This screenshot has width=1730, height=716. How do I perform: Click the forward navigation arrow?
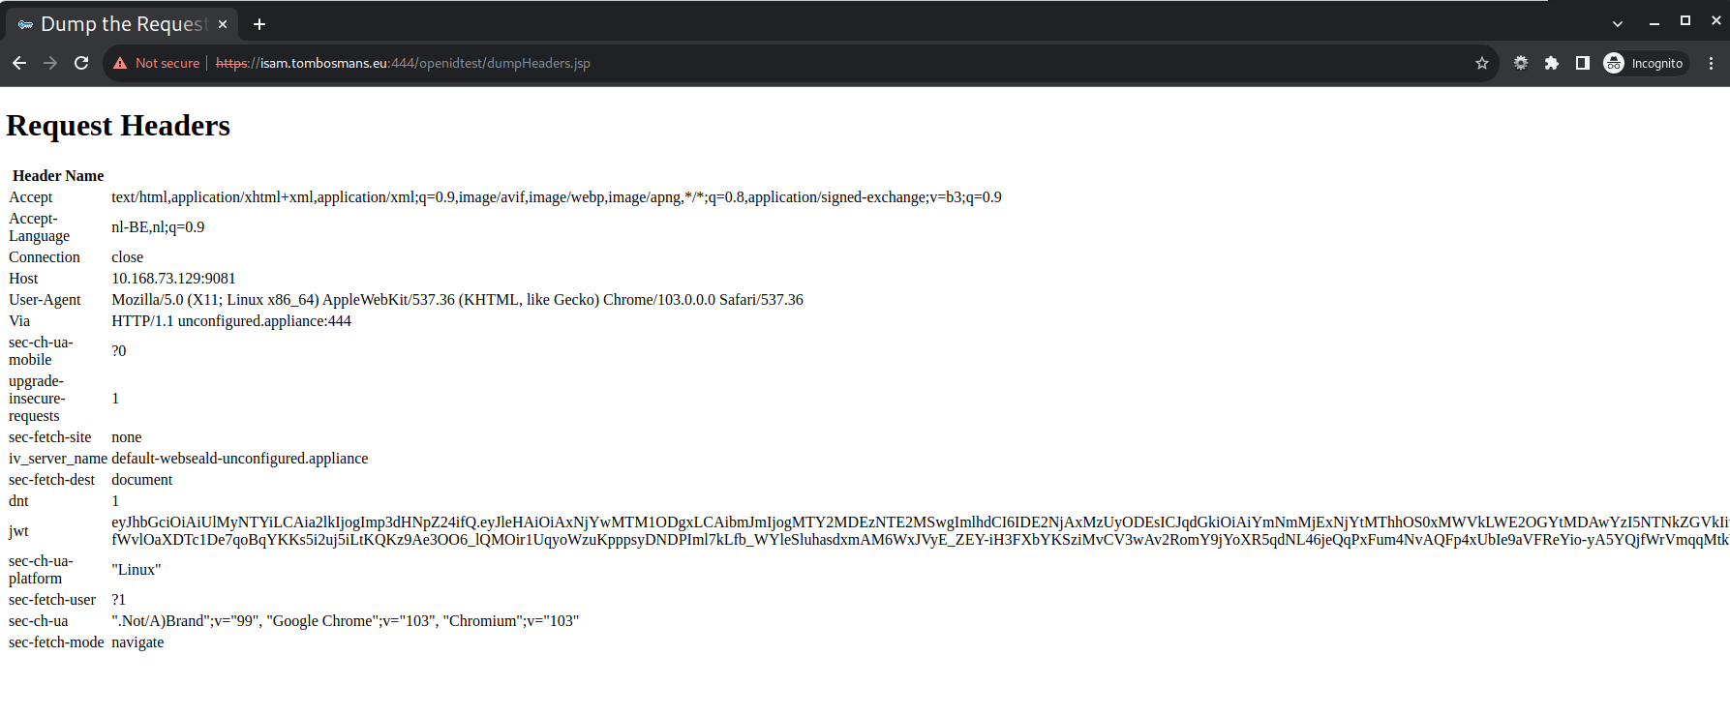(x=50, y=63)
